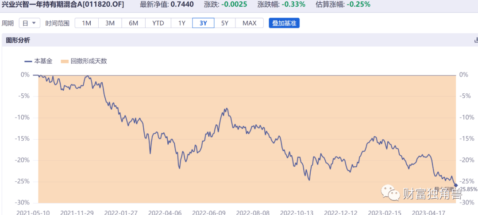Switch to the 3M time range
The height and width of the screenshot is (215, 478).
pos(110,23)
